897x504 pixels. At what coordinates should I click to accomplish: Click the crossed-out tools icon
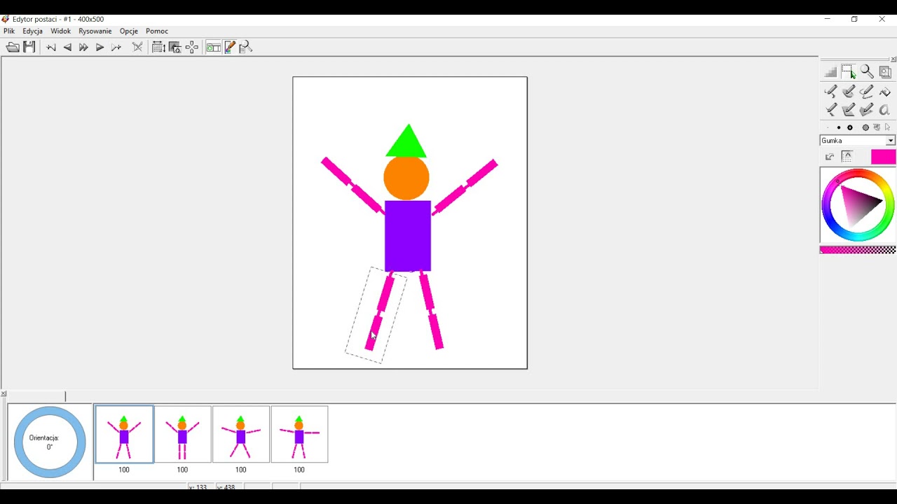[x=137, y=48]
